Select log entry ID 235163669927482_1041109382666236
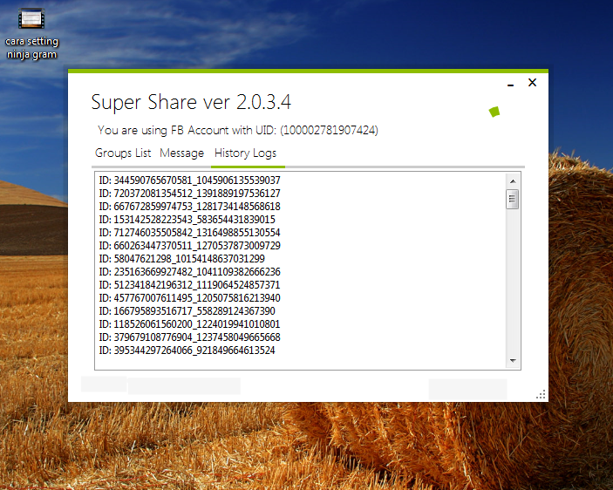 (189, 272)
